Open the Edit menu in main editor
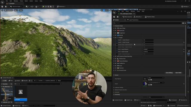The height and width of the screenshot is (107, 191). (x=11, y=1)
